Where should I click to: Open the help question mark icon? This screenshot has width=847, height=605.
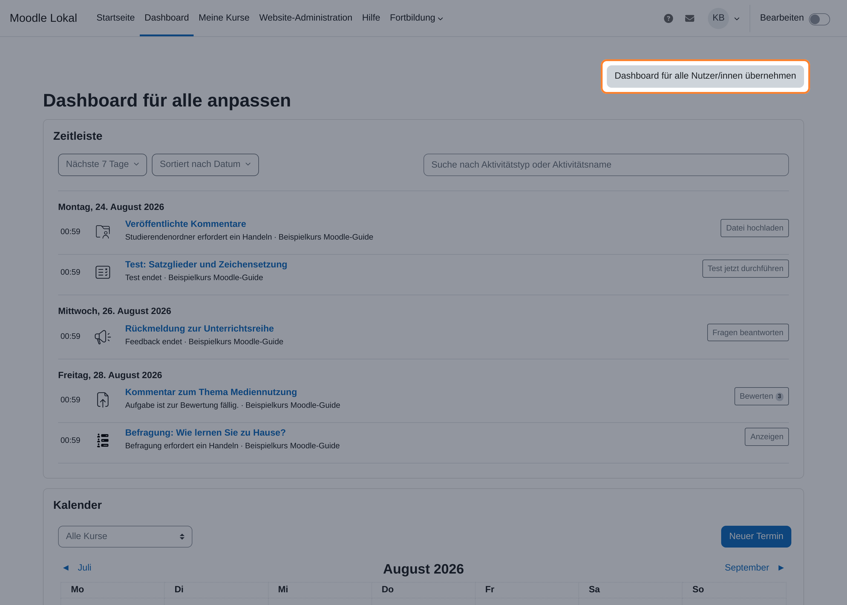668,18
